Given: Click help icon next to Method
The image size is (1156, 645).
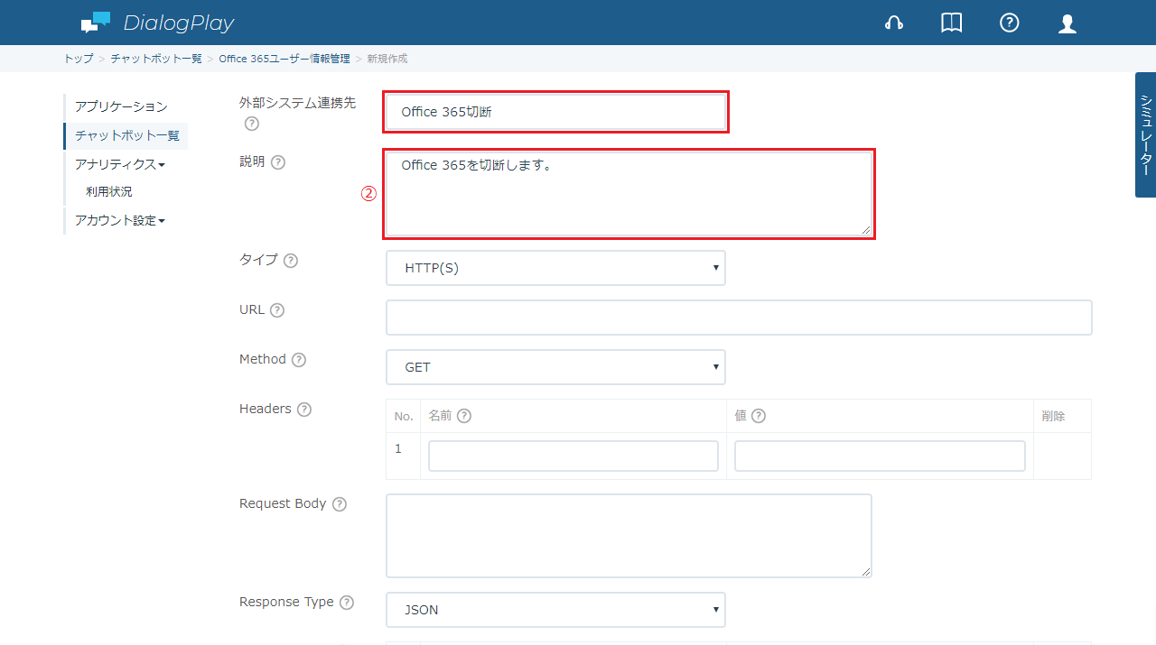Looking at the screenshot, I should [x=299, y=360].
